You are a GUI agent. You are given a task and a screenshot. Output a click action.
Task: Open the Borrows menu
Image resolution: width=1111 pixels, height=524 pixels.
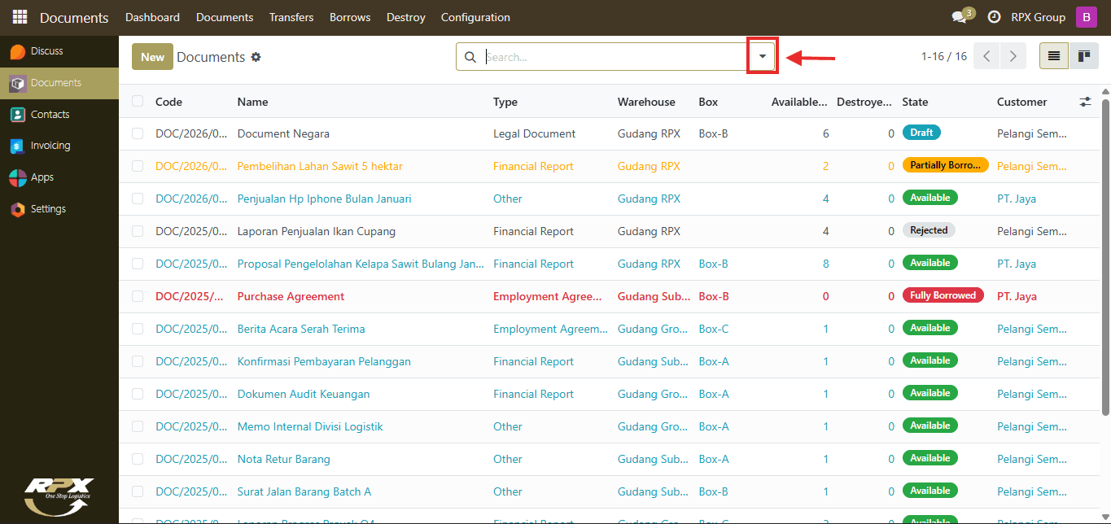pos(350,17)
